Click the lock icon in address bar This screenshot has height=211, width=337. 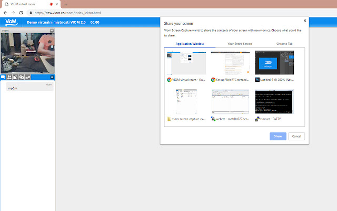[x=31, y=13]
